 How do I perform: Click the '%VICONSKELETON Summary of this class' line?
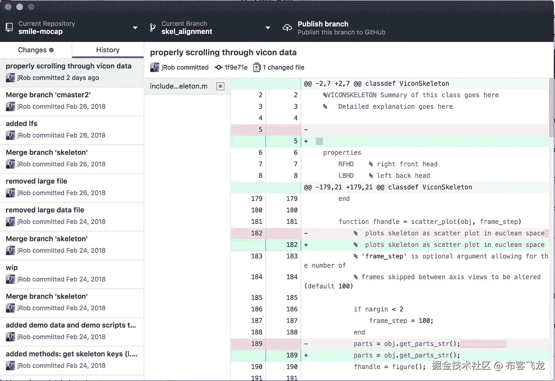pyautogui.click(x=390, y=95)
